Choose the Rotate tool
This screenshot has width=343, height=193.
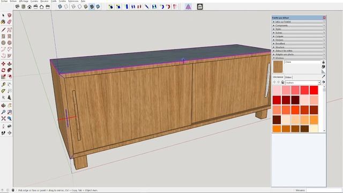tap(3, 70)
